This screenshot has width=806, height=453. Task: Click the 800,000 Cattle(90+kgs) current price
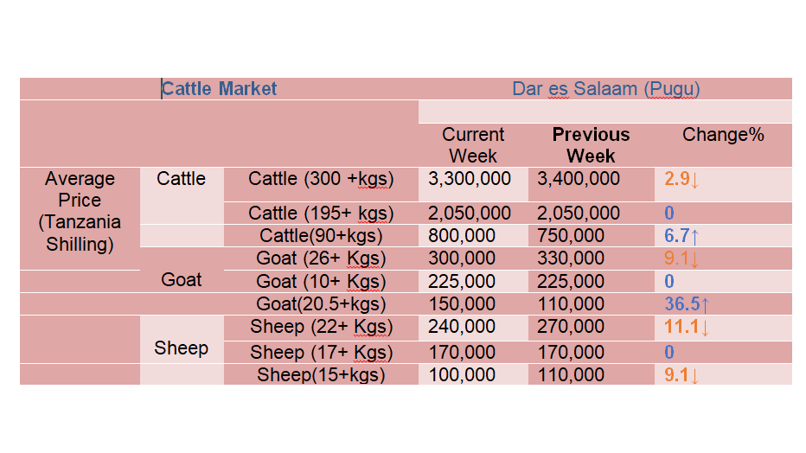(x=462, y=236)
